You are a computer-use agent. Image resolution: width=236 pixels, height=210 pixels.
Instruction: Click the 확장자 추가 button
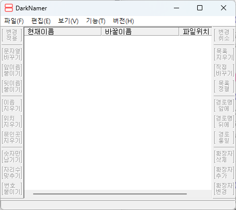(224, 173)
